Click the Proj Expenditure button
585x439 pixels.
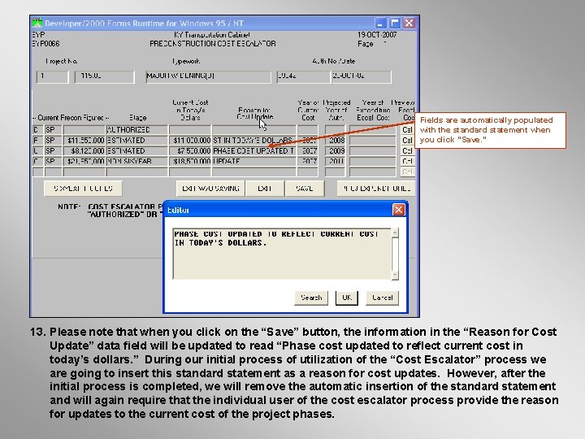[376, 189]
